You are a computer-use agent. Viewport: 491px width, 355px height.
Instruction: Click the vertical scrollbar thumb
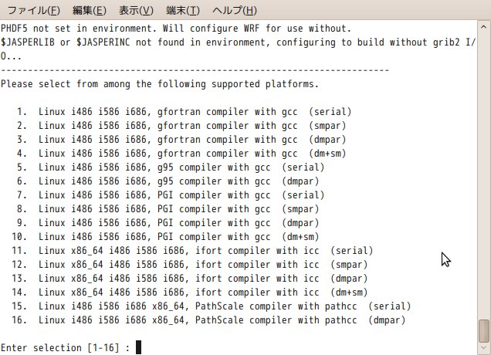[484, 331]
